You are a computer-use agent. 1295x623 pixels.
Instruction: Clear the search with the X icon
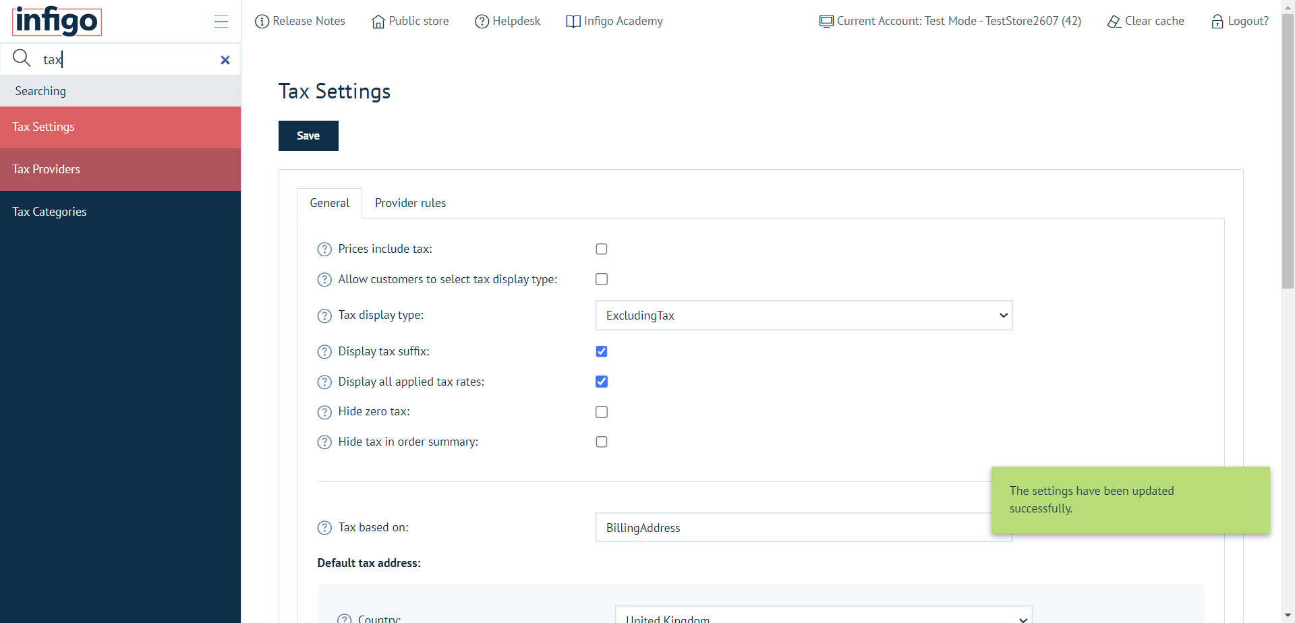225,60
